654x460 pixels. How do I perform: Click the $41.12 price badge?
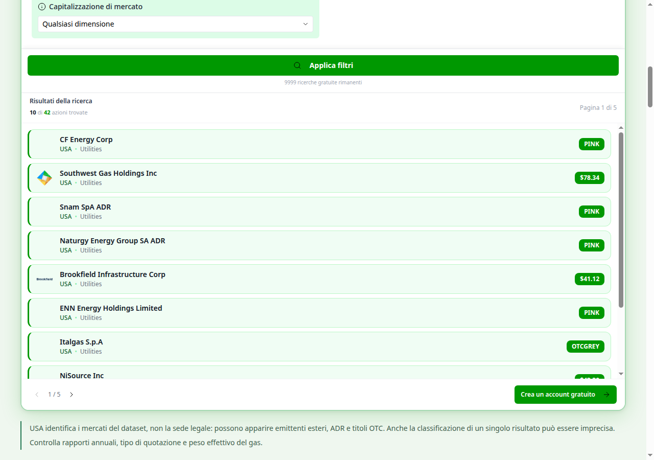590,279
